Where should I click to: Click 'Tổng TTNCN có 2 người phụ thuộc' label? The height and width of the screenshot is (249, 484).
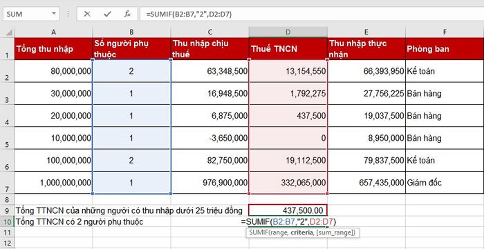coord(80,221)
